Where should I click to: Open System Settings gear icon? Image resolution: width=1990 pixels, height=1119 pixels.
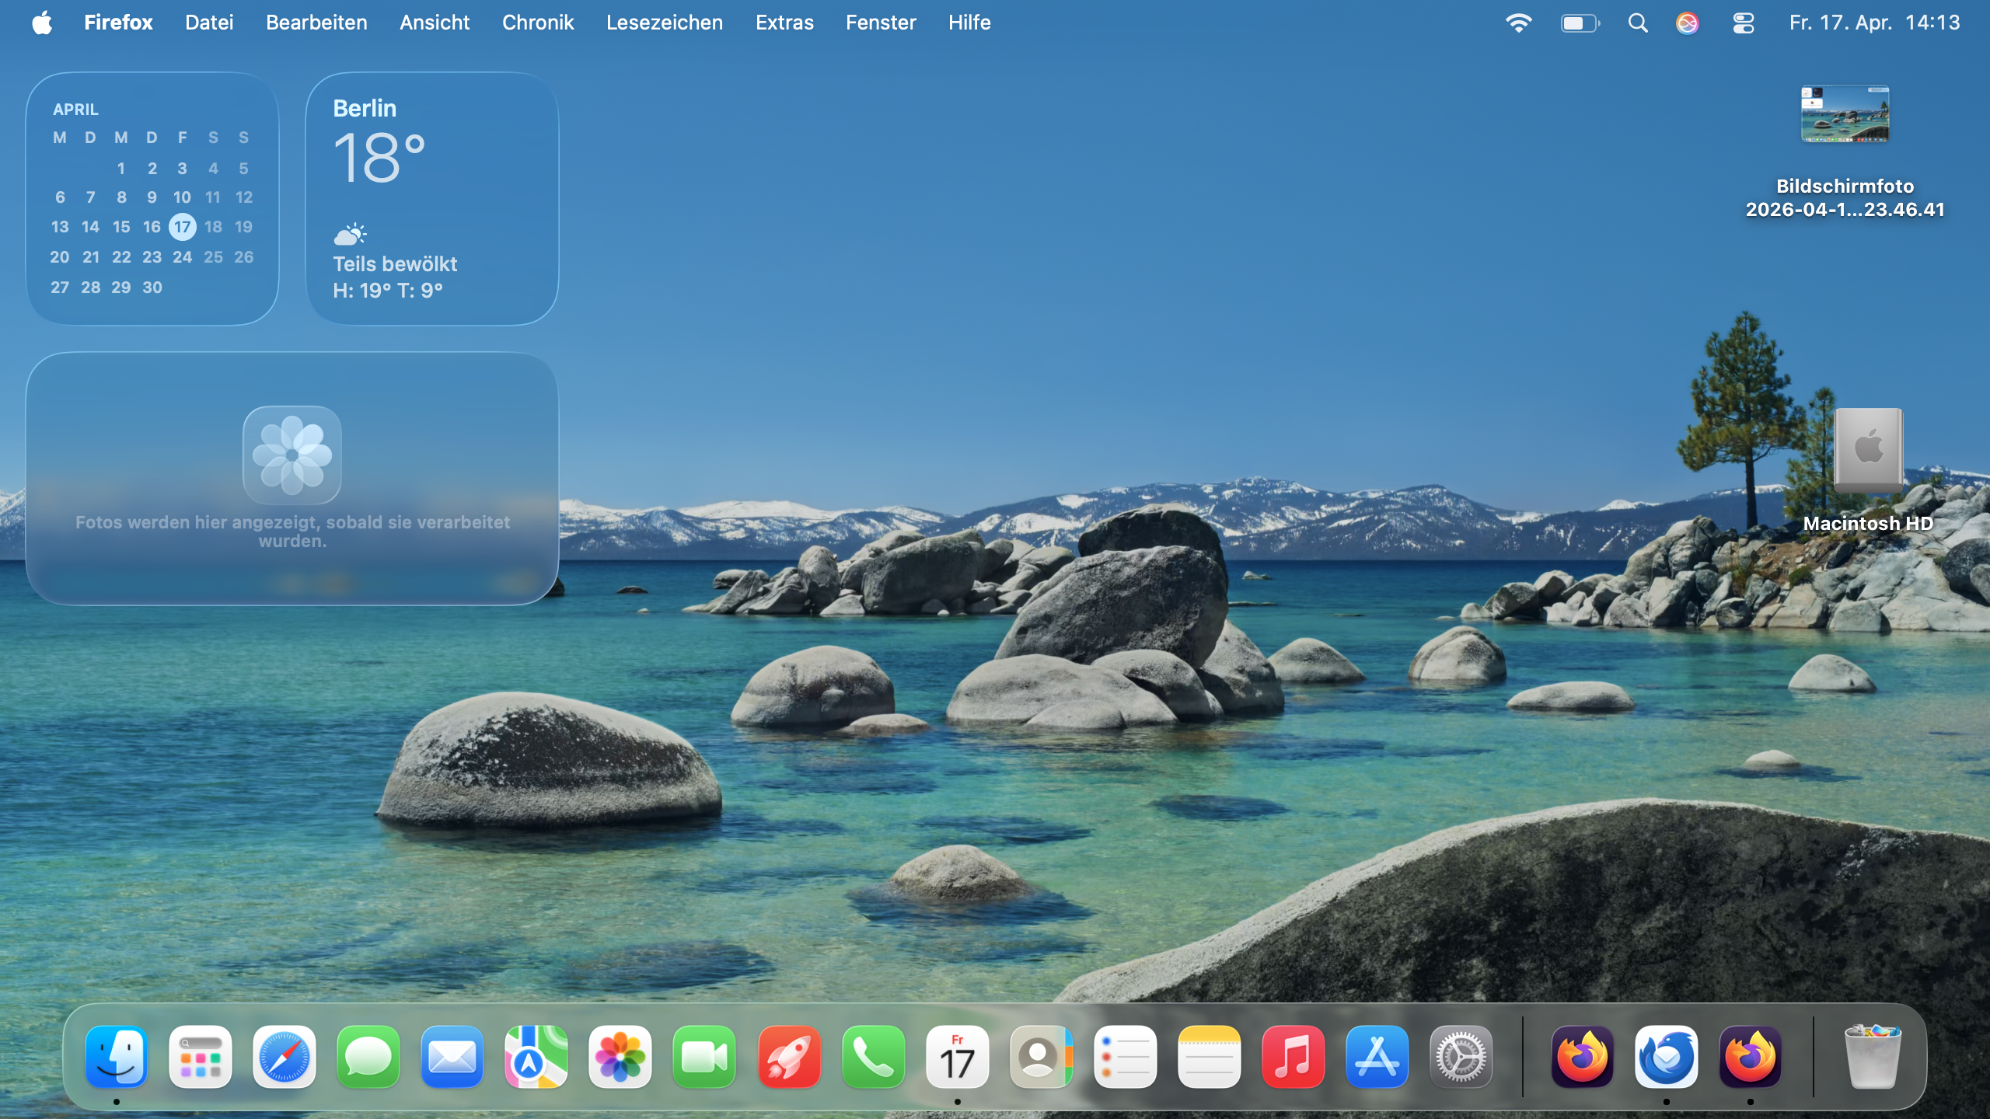tap(1461, 1057)
